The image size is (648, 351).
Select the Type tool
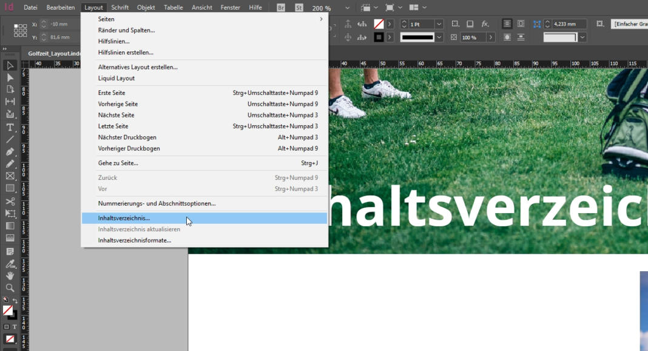click(10, 127)
